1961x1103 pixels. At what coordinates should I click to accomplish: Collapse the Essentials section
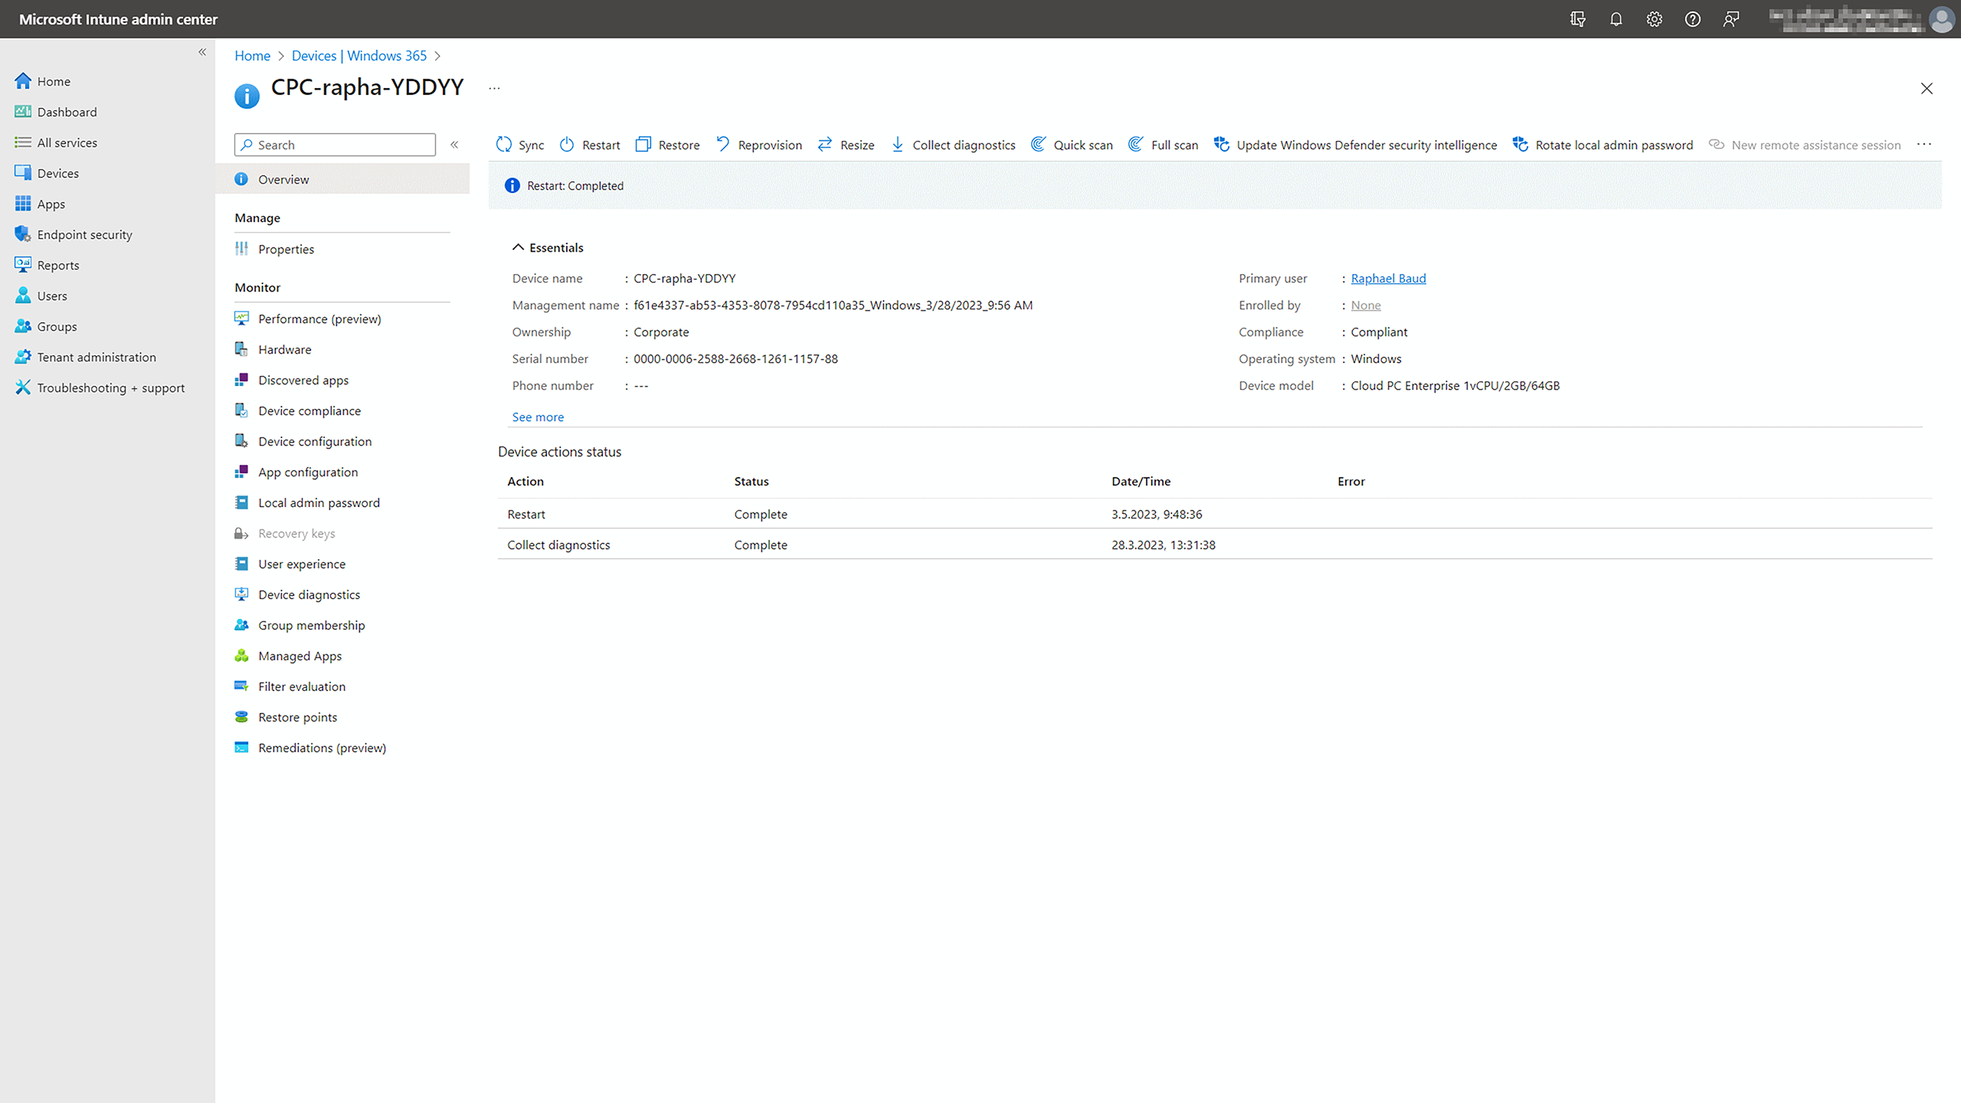click(x=548, y=247)
